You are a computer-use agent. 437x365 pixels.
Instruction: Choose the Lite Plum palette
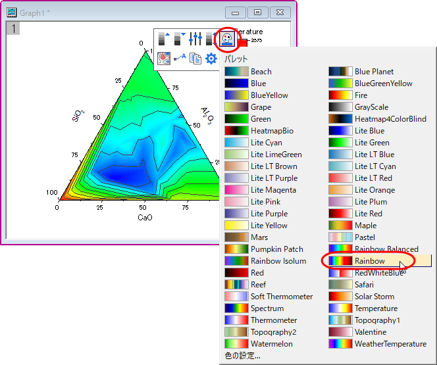pos(358,201)
